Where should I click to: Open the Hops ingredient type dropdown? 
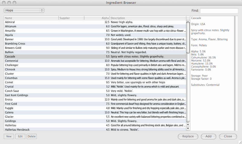(24, 10)
